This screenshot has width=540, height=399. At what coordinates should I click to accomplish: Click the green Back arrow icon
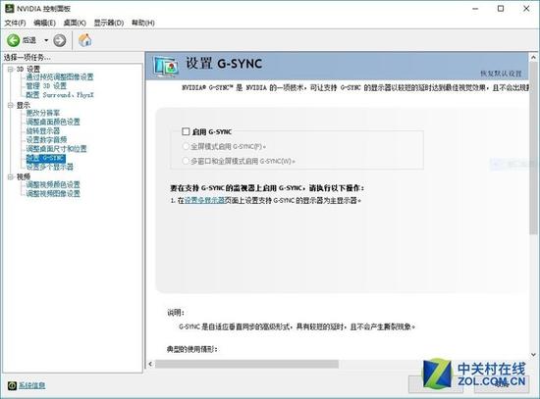pos(14,40)
